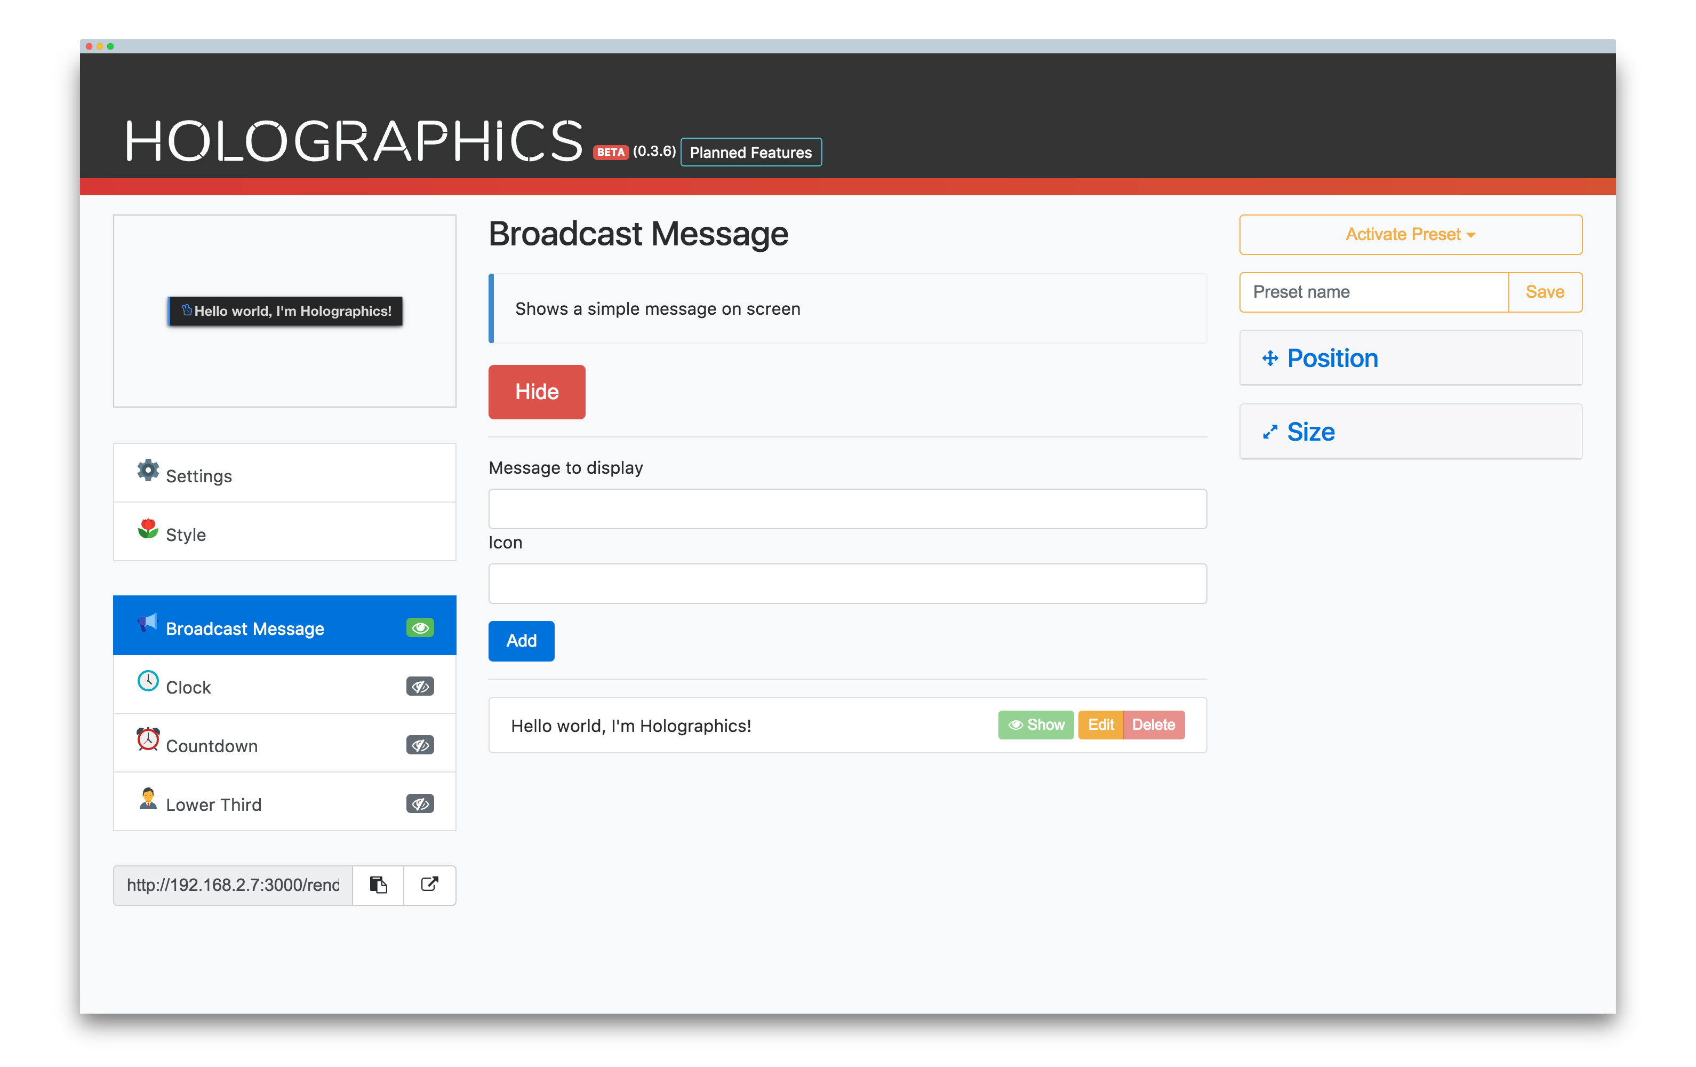
Task: Click the Message to display field
Action: point(847,509)
